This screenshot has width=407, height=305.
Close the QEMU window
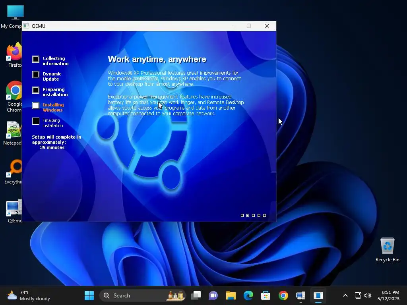pos(267,26)
